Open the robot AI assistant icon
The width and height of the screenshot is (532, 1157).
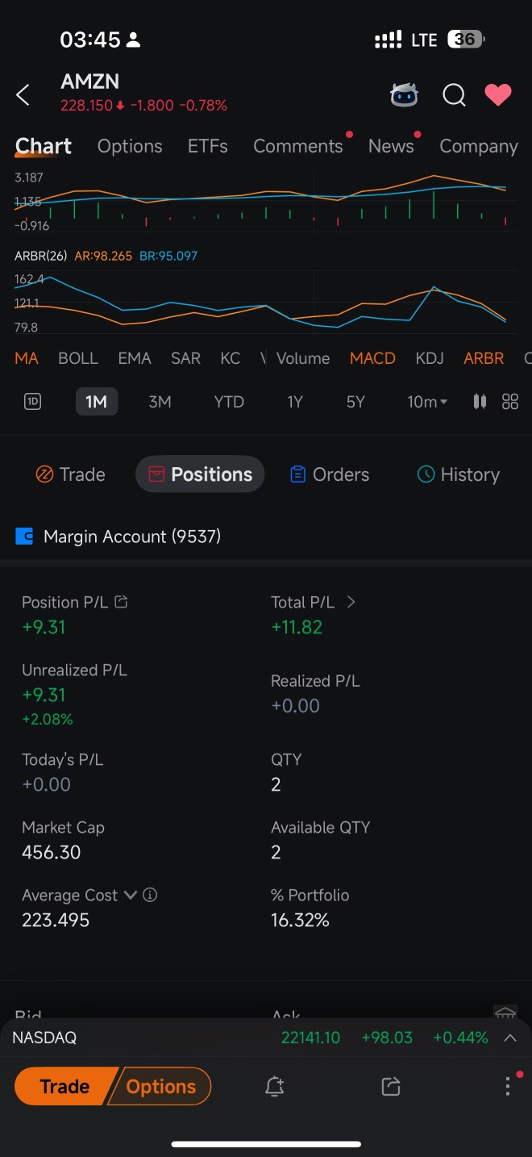click(x=405, y=95)
